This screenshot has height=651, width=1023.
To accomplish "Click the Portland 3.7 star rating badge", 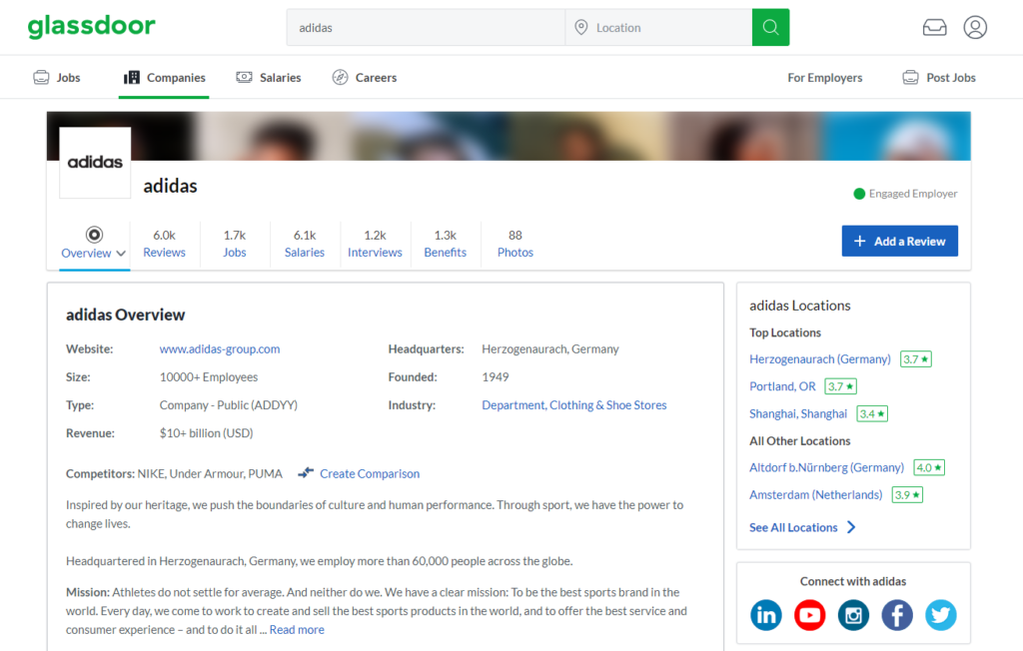I will (x=840, y=386).
